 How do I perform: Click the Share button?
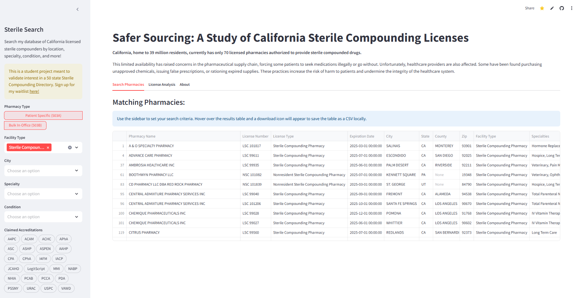point(529,8)
